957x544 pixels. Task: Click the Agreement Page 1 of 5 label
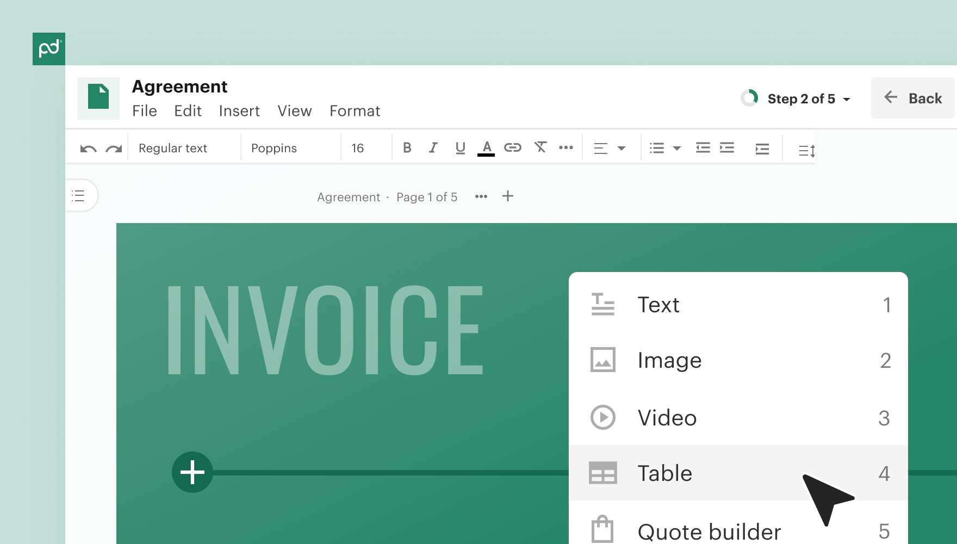click(x=387, y=197)
